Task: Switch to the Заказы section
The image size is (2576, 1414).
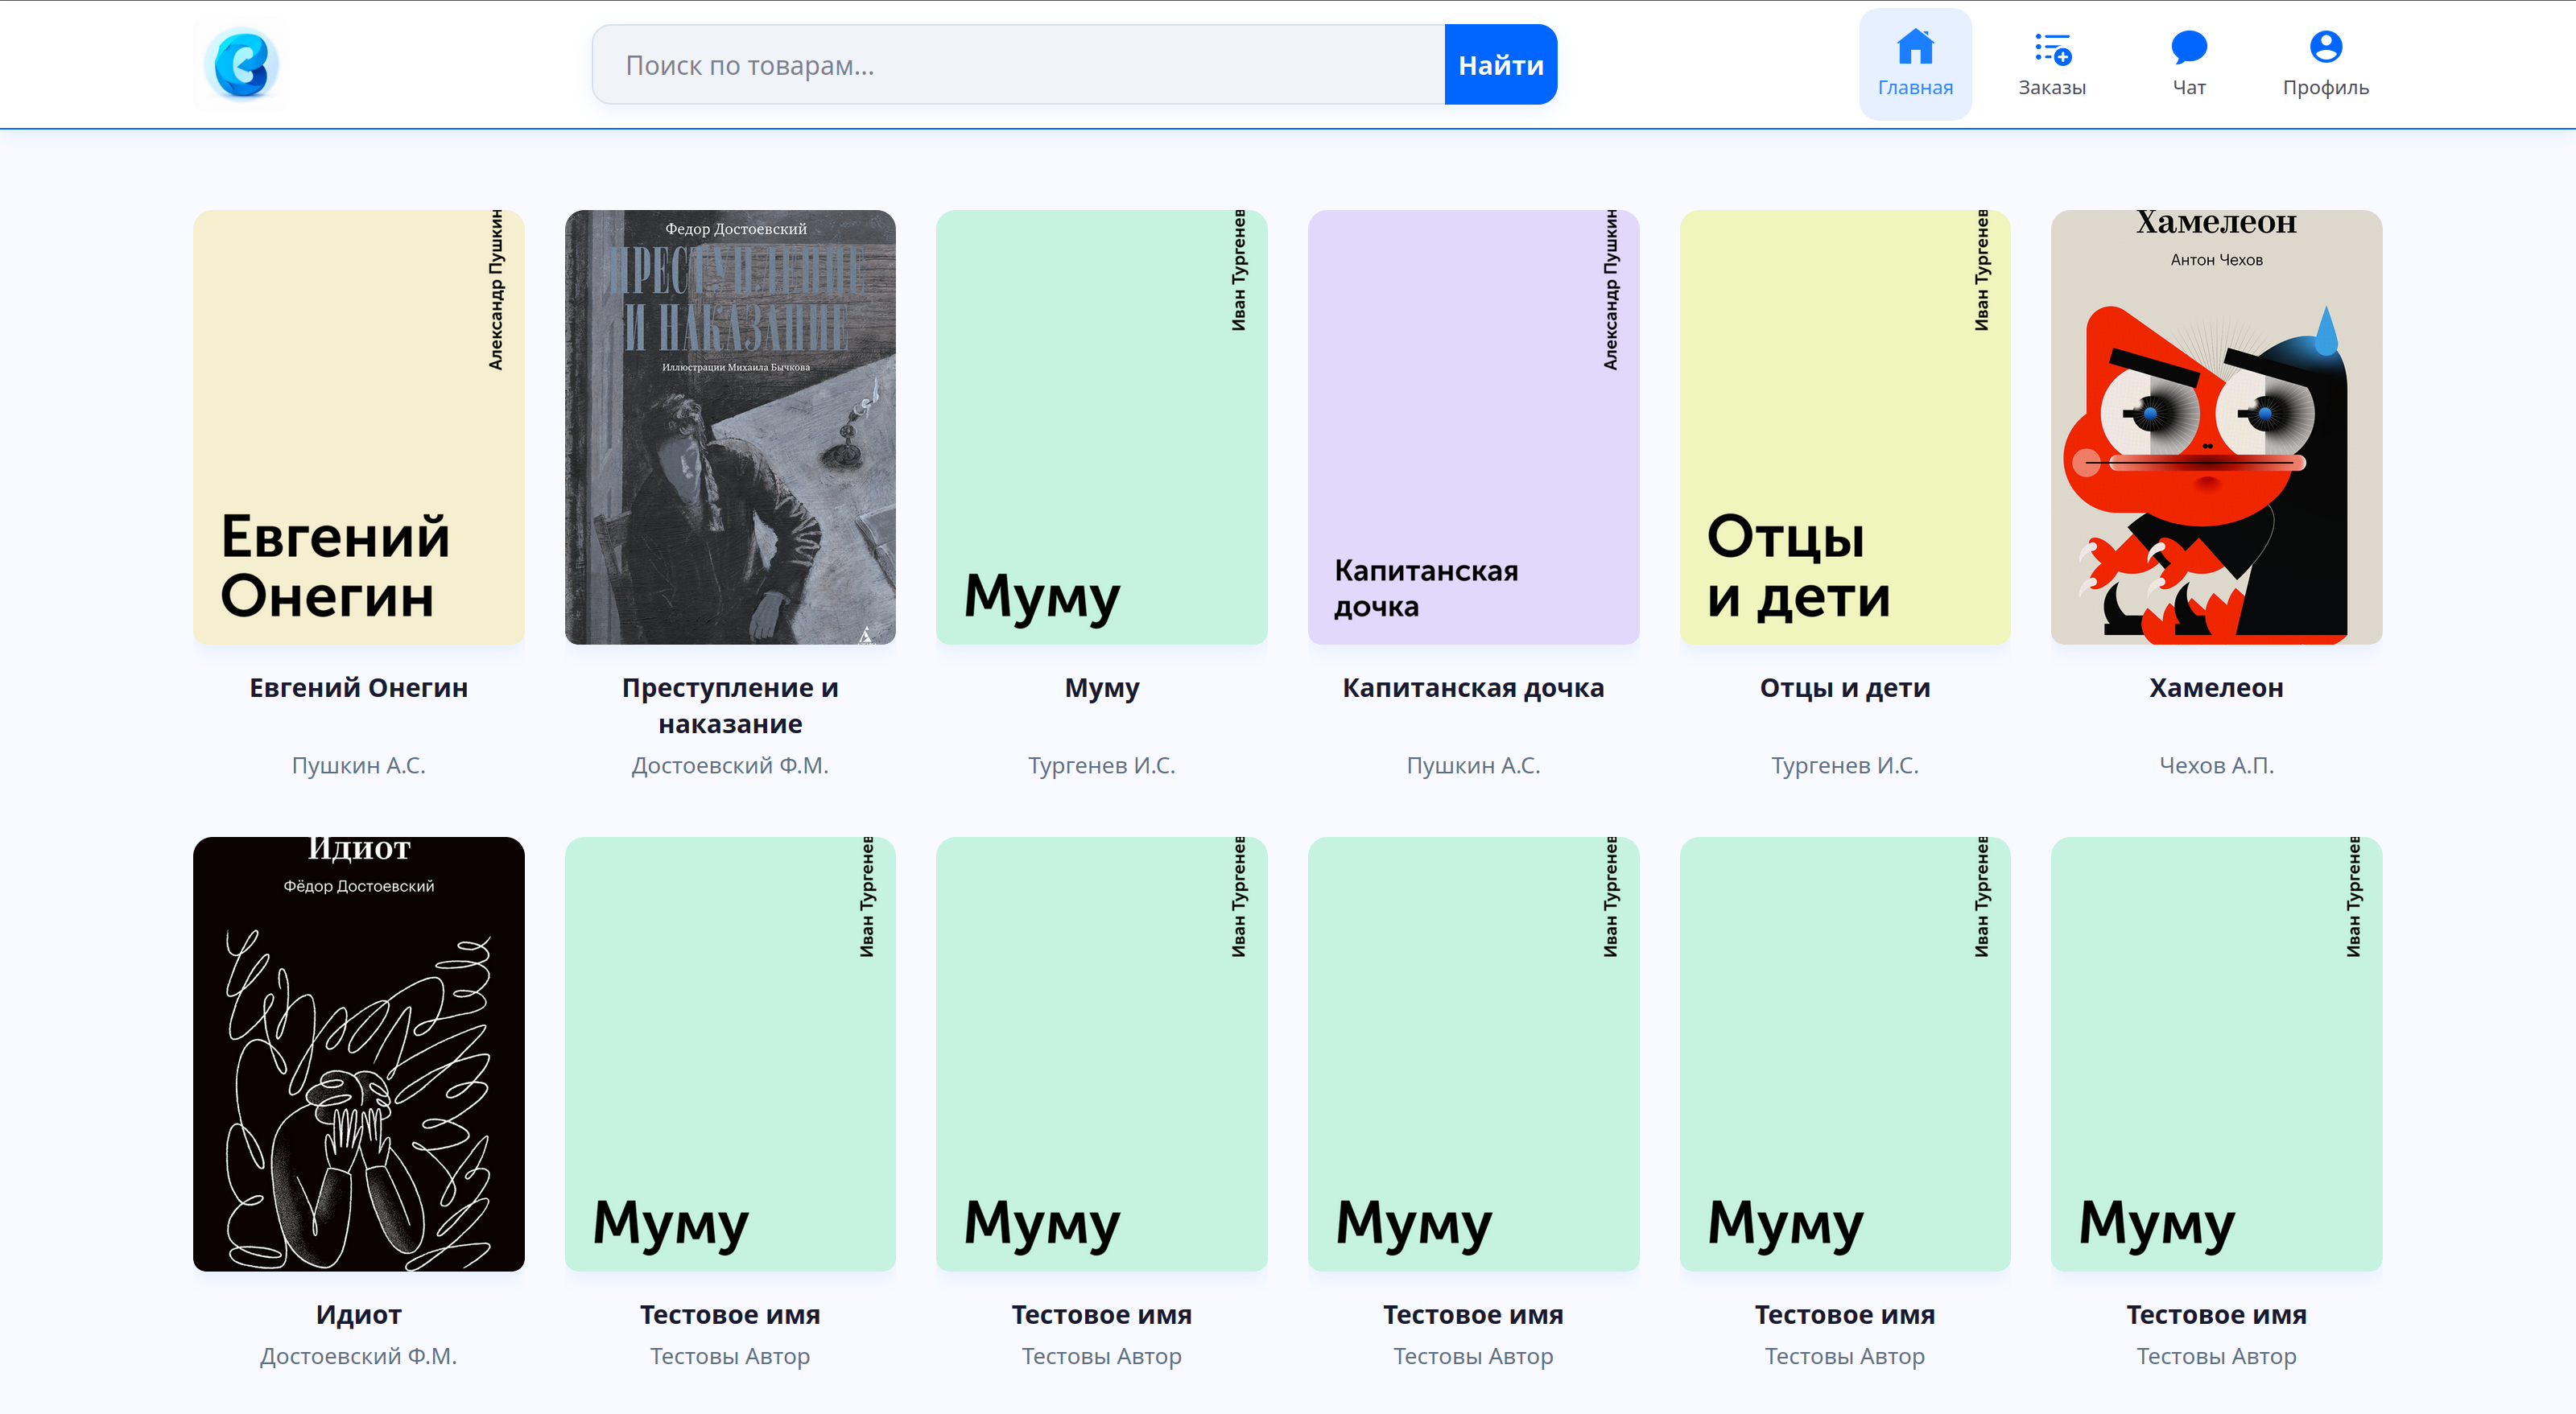Action: tap(2051, 63)
